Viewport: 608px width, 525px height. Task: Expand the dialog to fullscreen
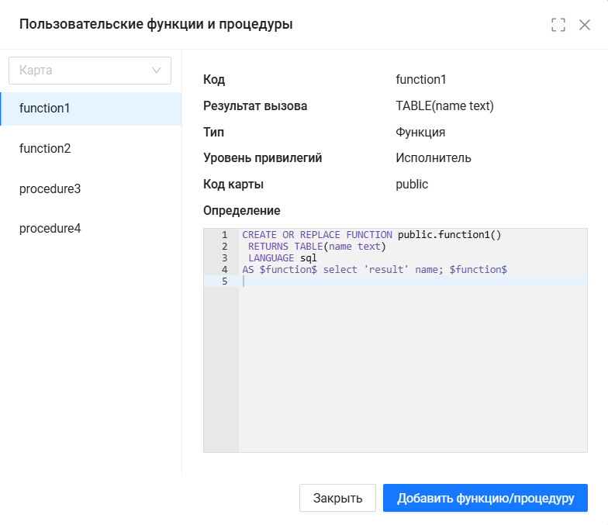558,25
